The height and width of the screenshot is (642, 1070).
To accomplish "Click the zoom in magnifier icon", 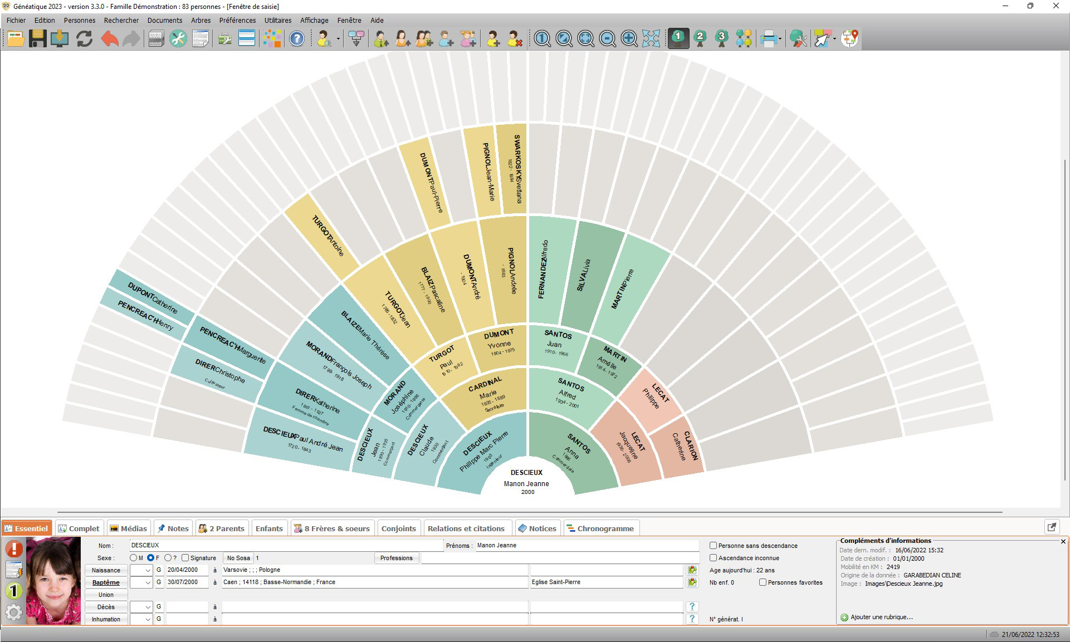I will (629, 38).
